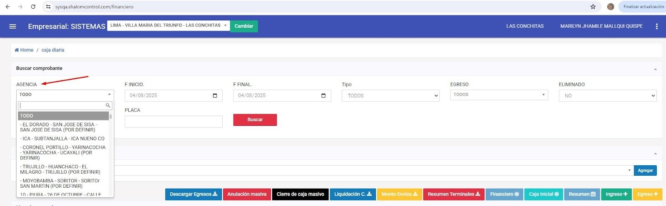Click the search magnifier in agency dropdown
Screen dimensions: 666x206
pyautogui.click(x=108, y=105)
